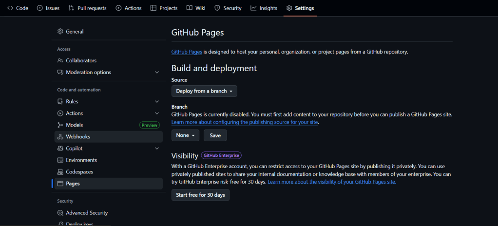
Task: Click the Codespaces icon in sidebar
Action: click(60, 172)
